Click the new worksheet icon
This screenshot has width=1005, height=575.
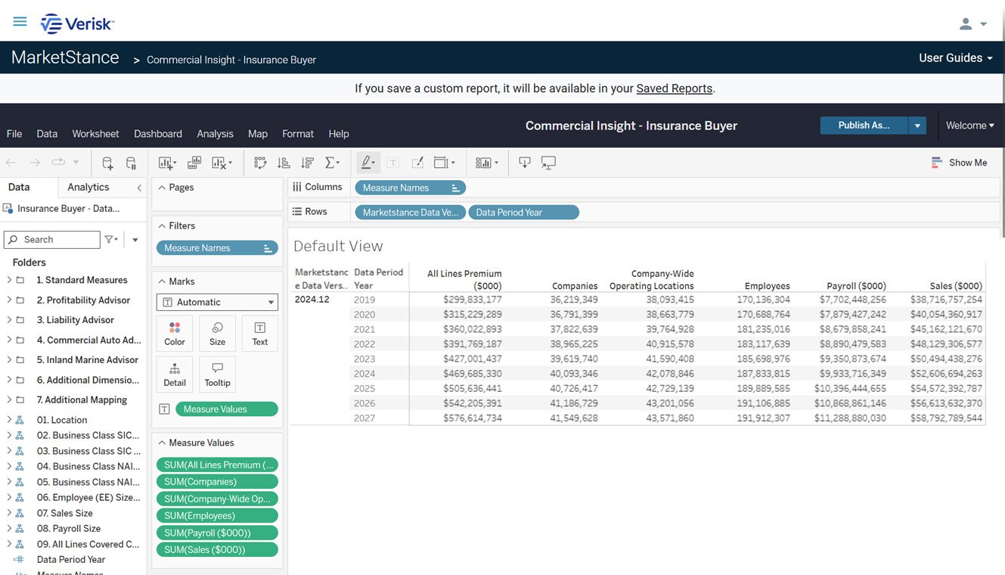(x=166, y=163)
